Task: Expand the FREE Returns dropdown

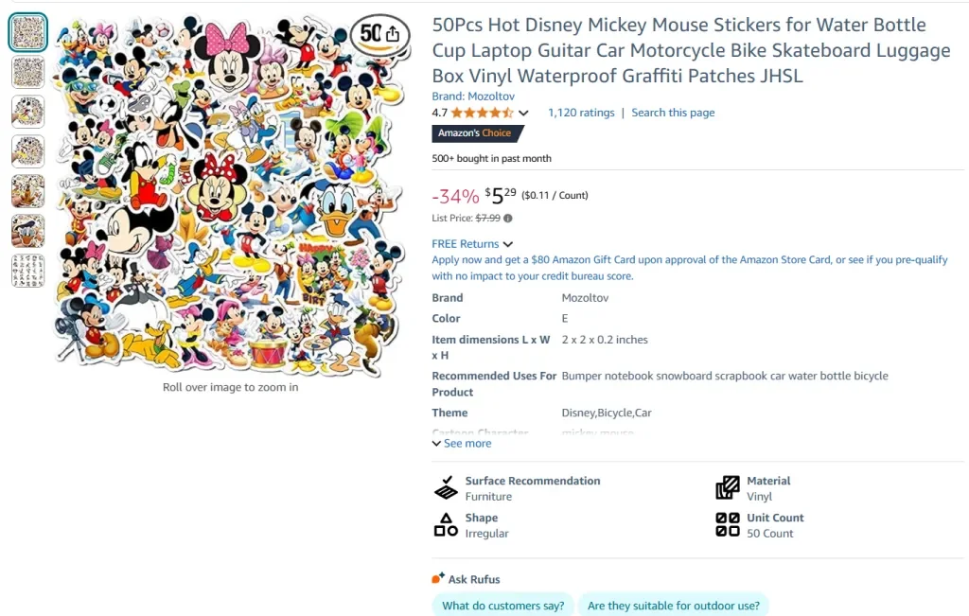Action: [508, 244]
